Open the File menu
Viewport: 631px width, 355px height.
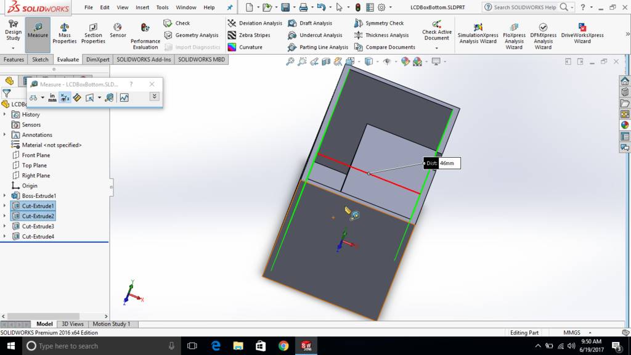pos(89,7)
